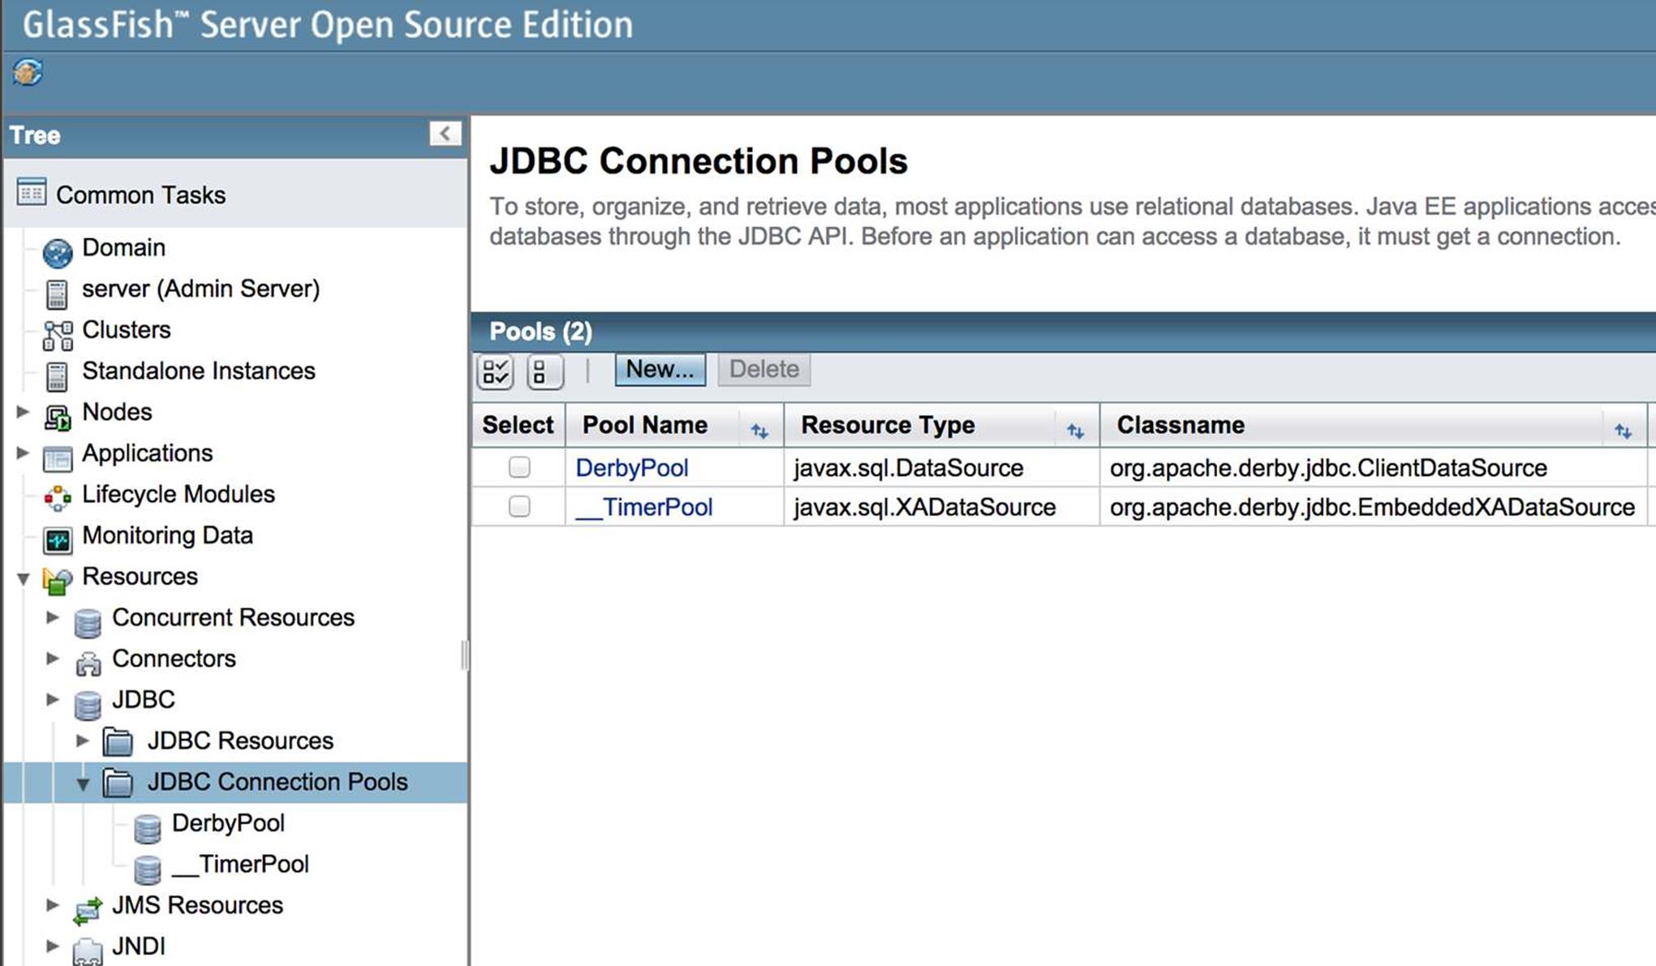
Task: Click the New... button
Action: 660,370
